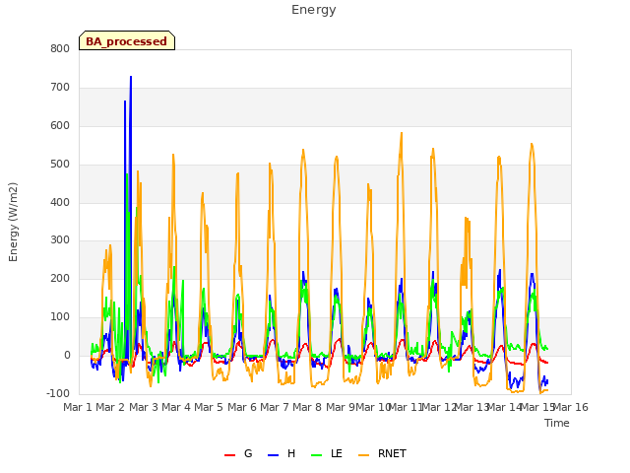Click the Mar 2 x-axis tick label

110,407
